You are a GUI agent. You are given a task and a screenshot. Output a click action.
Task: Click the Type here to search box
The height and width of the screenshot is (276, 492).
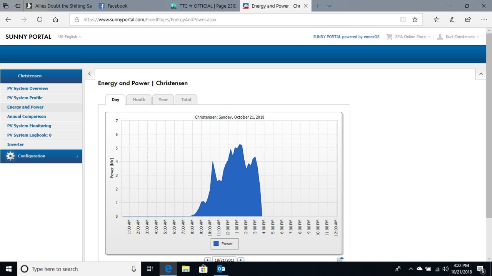click(79, 269)
